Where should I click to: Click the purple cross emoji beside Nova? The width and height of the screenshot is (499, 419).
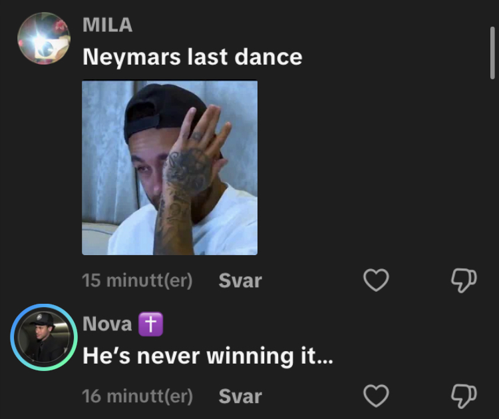coord(150,324)
